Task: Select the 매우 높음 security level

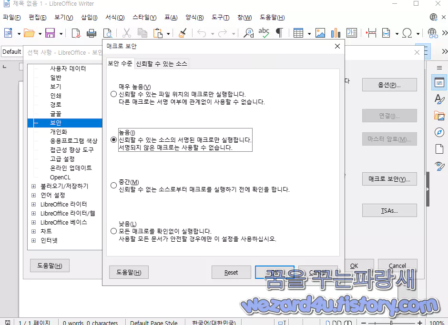Action: [x=113, y=94]
